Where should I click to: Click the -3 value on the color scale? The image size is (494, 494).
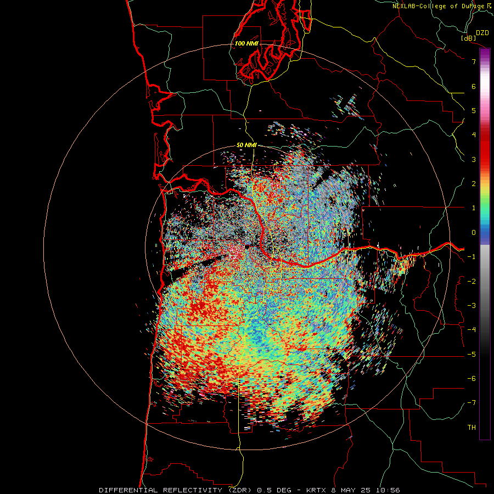[x=471, y=306]
